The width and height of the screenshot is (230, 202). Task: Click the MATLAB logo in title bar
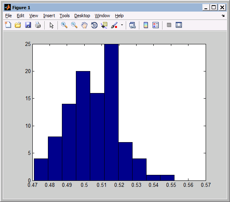(x=8, y=7)
